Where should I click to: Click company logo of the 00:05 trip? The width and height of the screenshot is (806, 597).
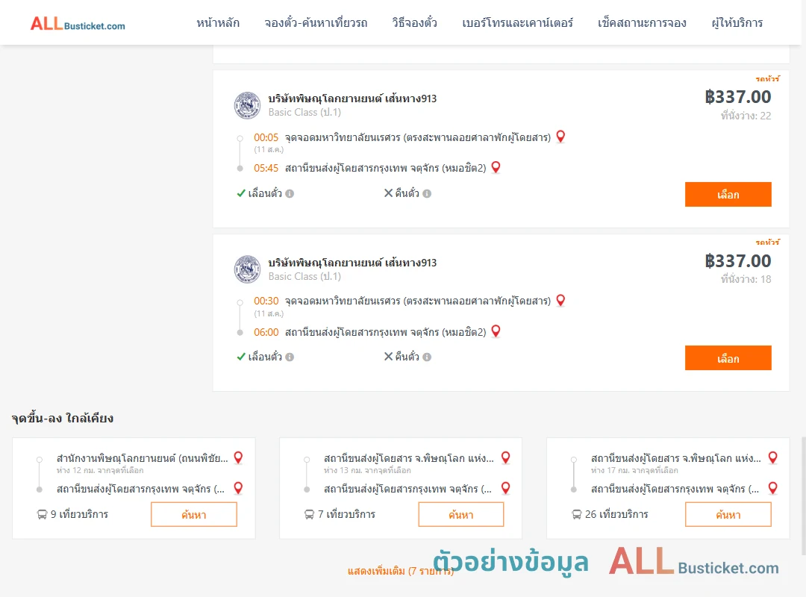[247, 105]
